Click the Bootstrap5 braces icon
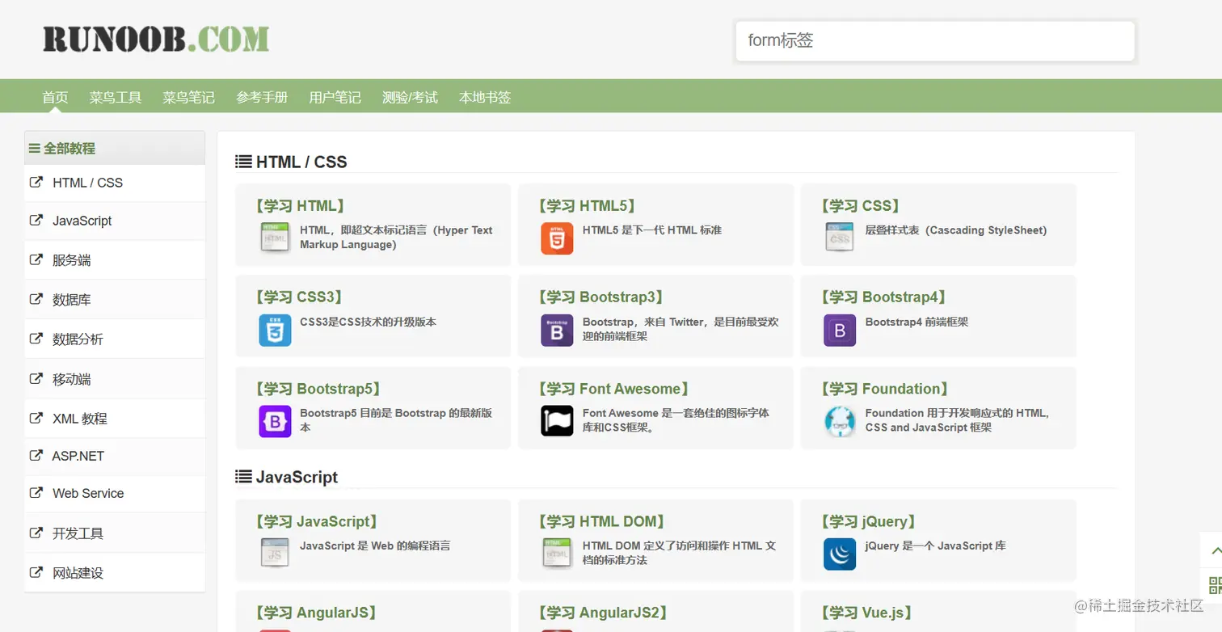 [x=275, y=422]
